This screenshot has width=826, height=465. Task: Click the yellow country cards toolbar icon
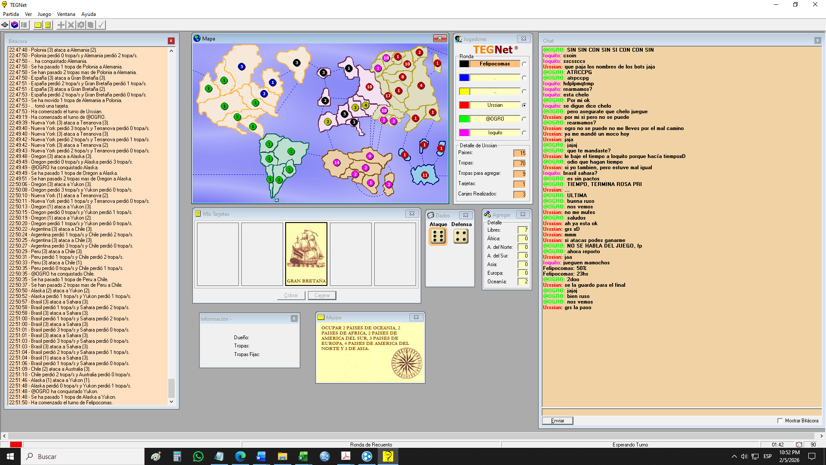48,25
